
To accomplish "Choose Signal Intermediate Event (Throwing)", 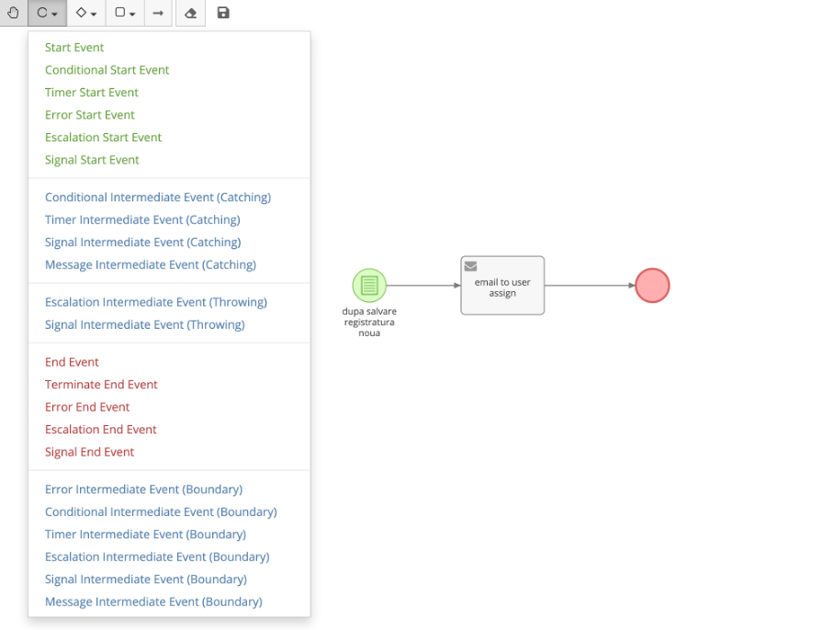I will pos(144,324).
